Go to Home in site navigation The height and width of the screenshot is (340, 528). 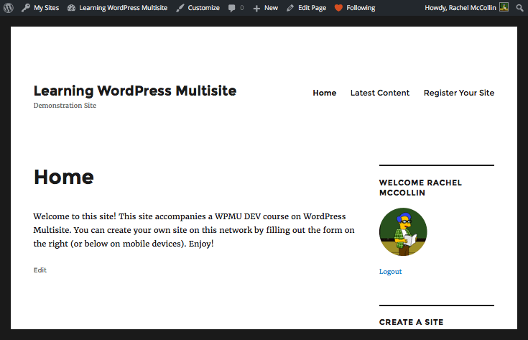(324, 93)
